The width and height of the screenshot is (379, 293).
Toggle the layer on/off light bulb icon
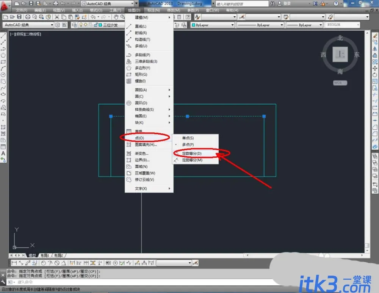click(x=81, y=25)
